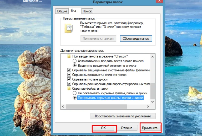Click the При вводе текста в режиме "Список" label
The width and height of the screenshot is (202, 136).
(x=100, y=56)
